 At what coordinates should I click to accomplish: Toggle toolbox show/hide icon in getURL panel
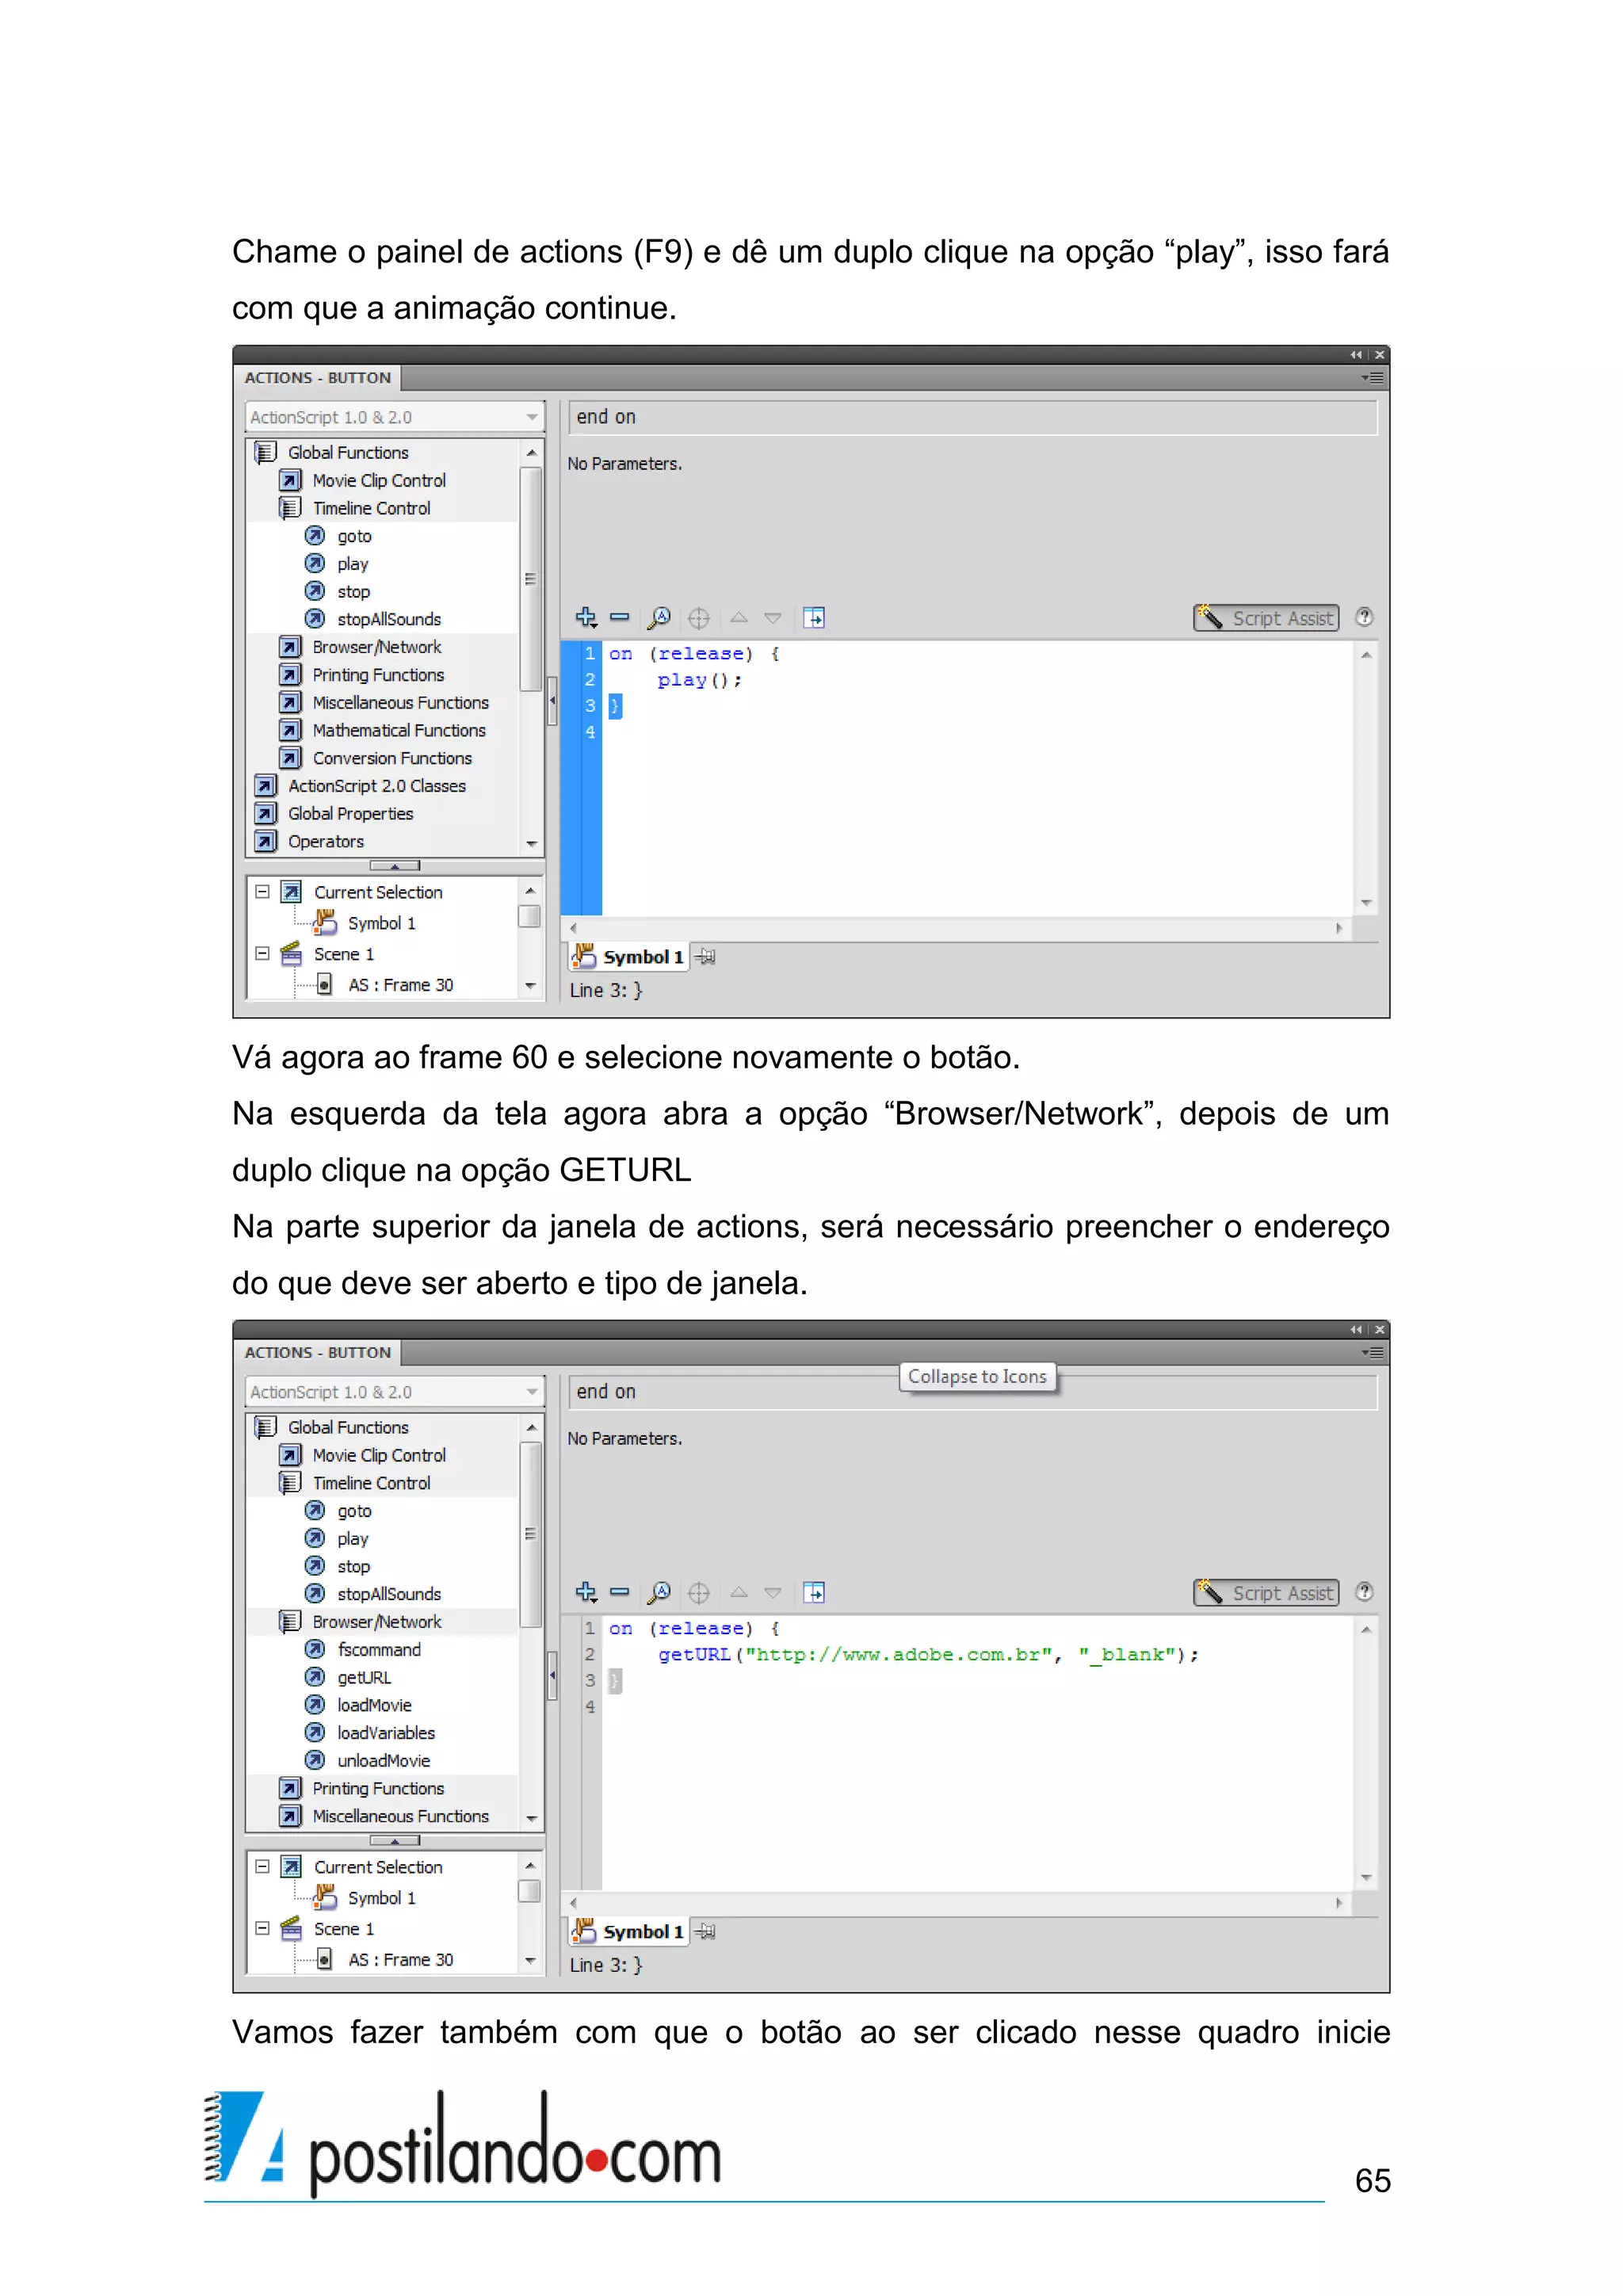pyautogui.click(x=814, y=1592)
